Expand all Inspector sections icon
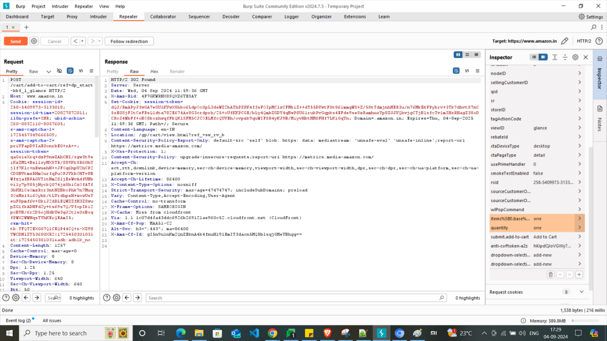The height and width of the screenshot is (341, 607). (x=555, y=57)
